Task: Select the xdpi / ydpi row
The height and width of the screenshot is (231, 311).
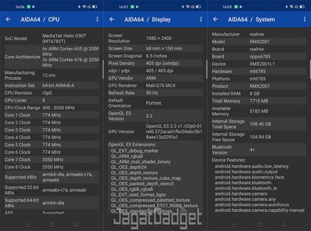Action: point(155,70)
